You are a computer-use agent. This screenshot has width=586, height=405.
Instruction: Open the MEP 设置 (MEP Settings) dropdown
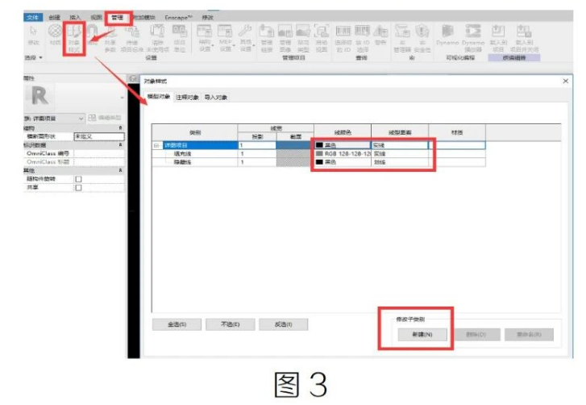226,39
